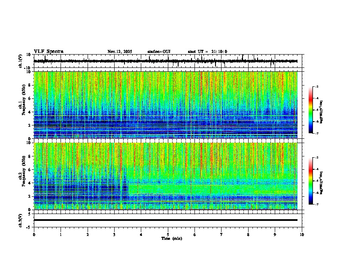Click the ch.1 black waveform trace
The width and height of the screenshot is (340, 263).
[166, 61]
